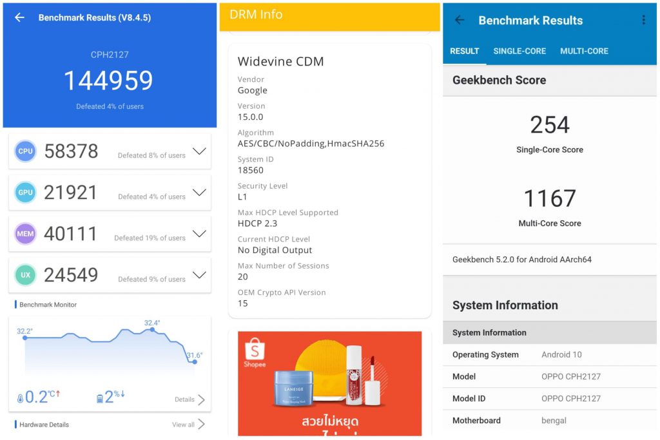This screenshot has width=660, height=440.
Task: Open the Shopee advertisement banner
Action: click(x=329, y=383)
